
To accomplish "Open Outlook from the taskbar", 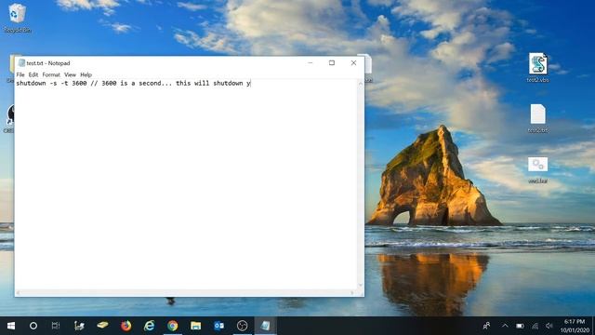I will [x=219, y=326].
